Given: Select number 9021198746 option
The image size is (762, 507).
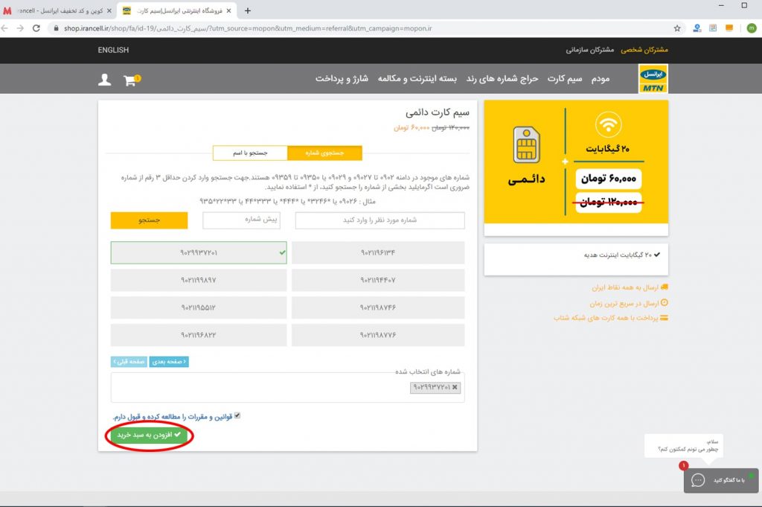Looking at the screenshot, I should click(x=378, y=307).
